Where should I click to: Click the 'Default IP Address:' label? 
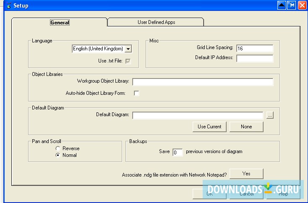pos(214,57)
